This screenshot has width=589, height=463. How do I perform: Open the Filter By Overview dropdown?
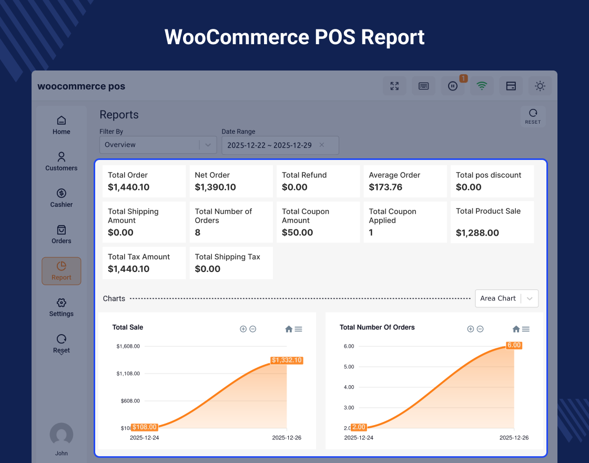click(158, 145)
